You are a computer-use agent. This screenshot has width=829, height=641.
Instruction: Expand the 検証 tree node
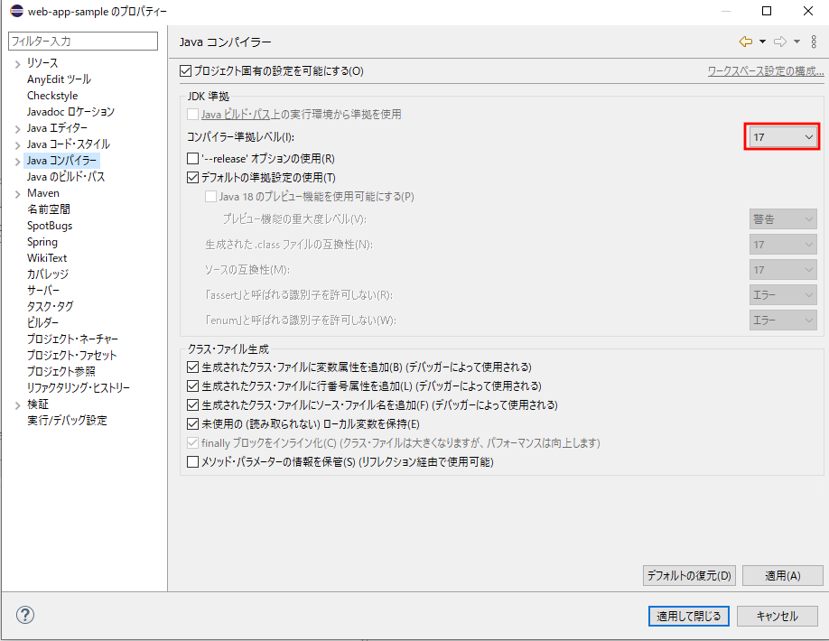click(18, 404)
